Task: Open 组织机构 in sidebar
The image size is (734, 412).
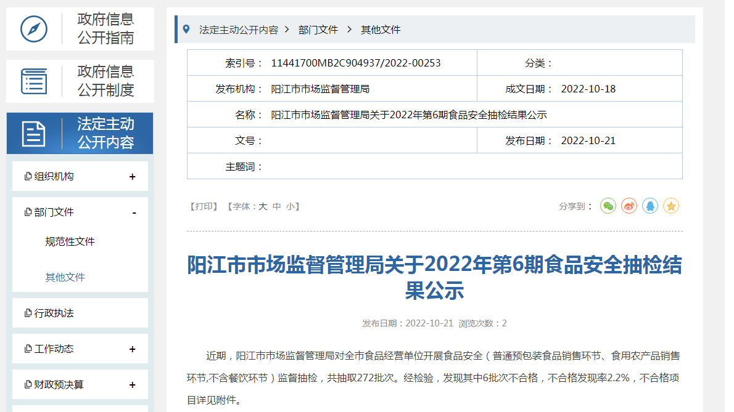Action: tap(54, 176)
